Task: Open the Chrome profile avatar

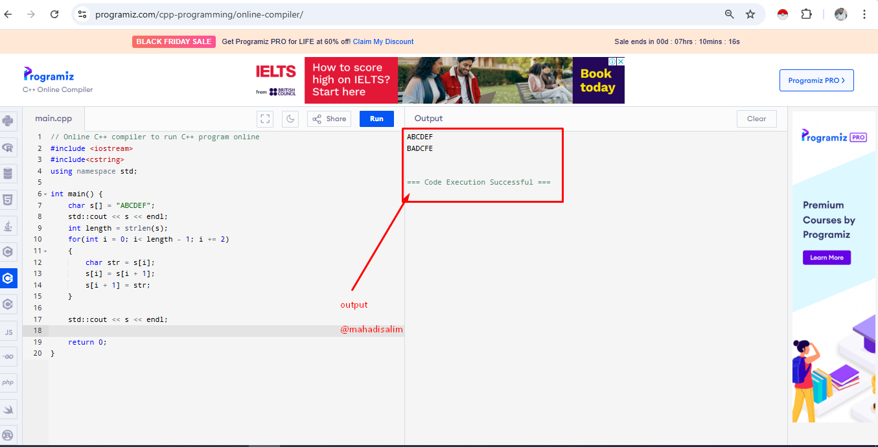Action: (841, 14)
